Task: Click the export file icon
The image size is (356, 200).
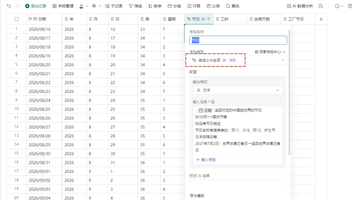Action: 337,6
